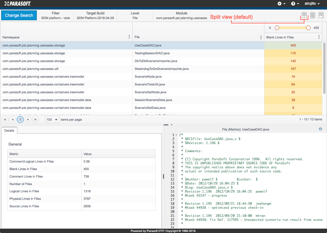Switch to split view layout icon
327x233 pixels.
point(304,15)
